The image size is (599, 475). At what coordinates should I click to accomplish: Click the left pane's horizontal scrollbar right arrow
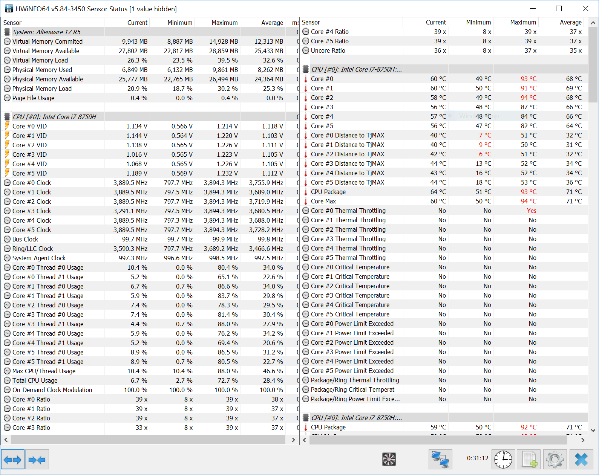293,440
